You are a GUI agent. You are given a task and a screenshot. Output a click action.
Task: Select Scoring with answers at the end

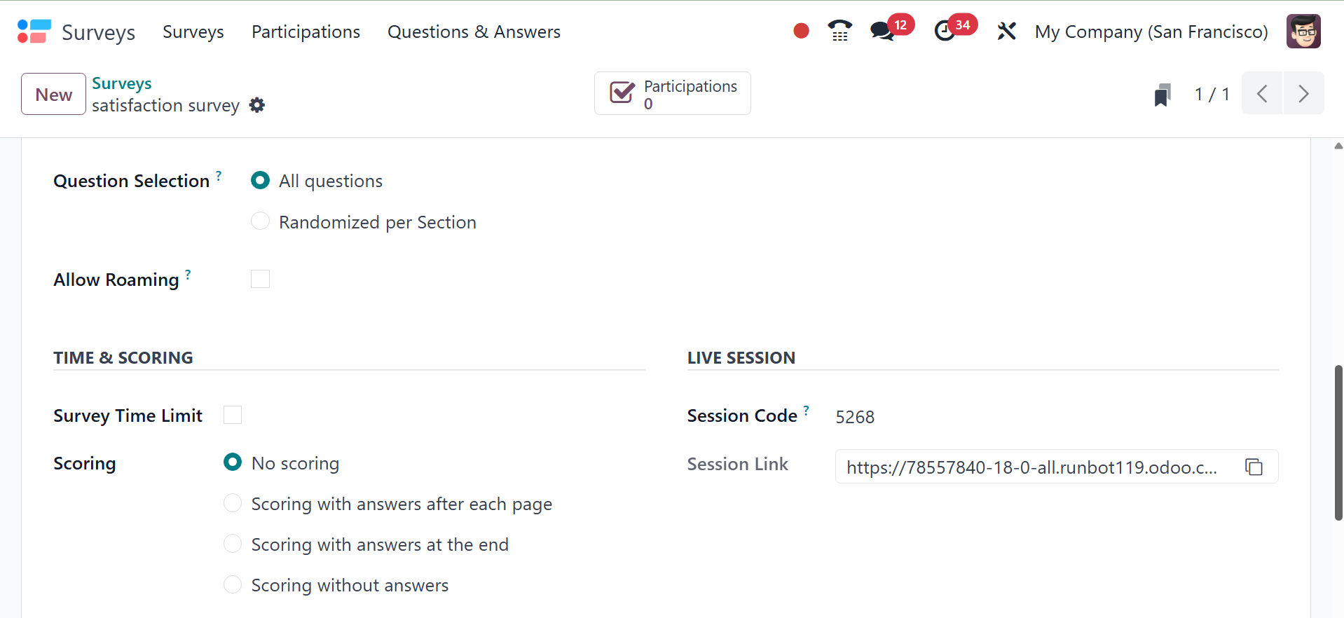point(233,544)
